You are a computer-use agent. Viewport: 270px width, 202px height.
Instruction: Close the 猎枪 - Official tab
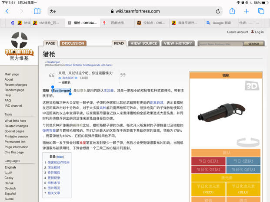click(70, 23)
